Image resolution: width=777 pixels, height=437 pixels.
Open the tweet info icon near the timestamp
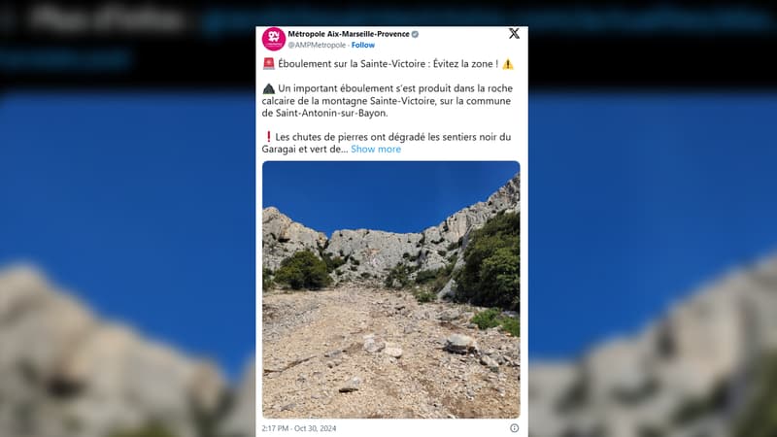[x=515, y=428]
